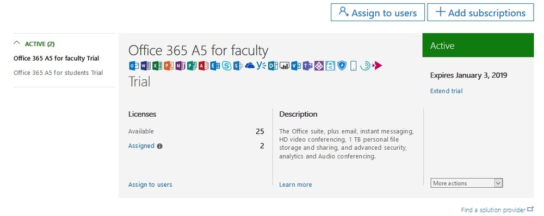
Task: Click the Outlook app icon
Action: pos(134,66)
